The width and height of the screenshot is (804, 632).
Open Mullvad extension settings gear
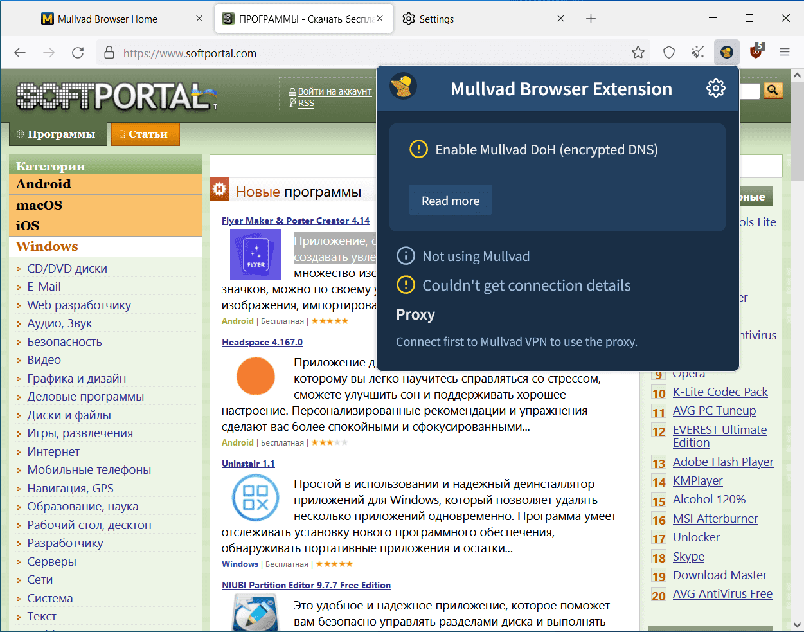(715, 88)
